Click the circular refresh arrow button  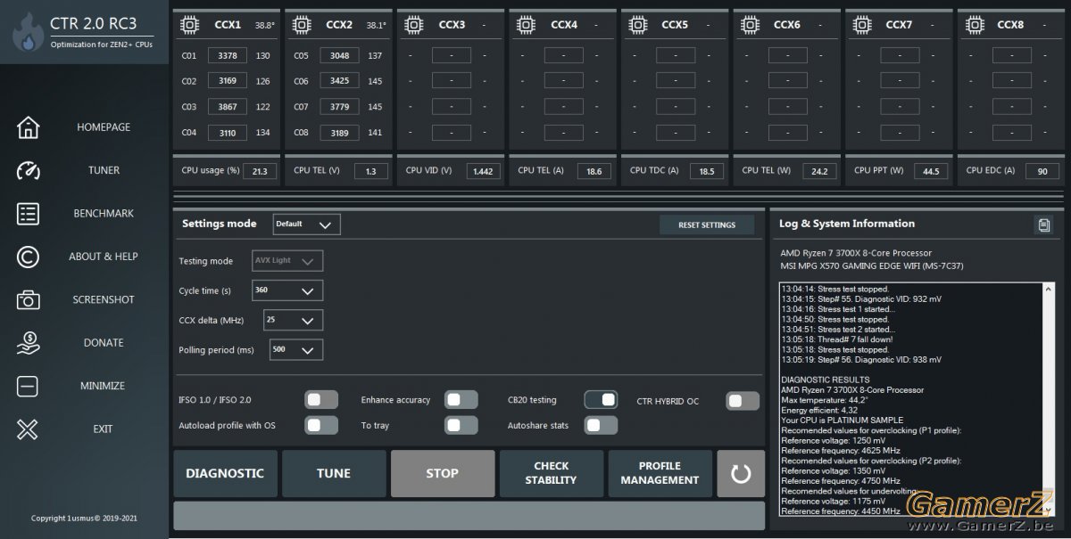coord(741,473)
